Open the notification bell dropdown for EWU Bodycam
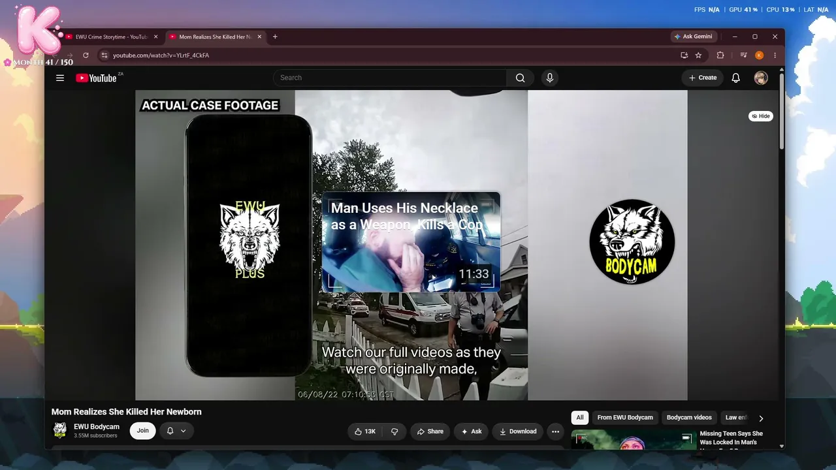This screenshot has height=470, width=836. click(176, 431)
